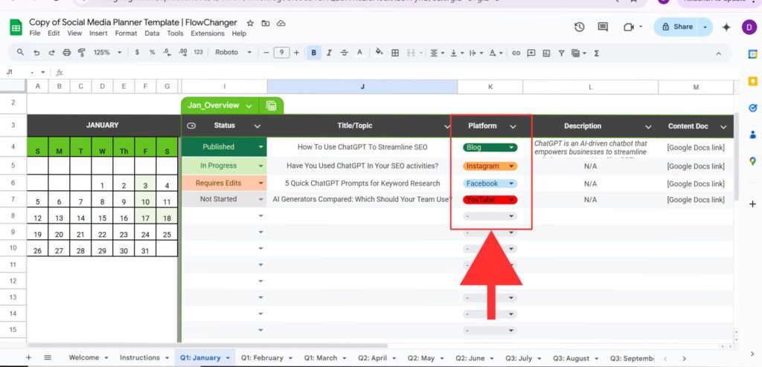Open the File menu
Screen dimensions: 762x367
[34, 33]
